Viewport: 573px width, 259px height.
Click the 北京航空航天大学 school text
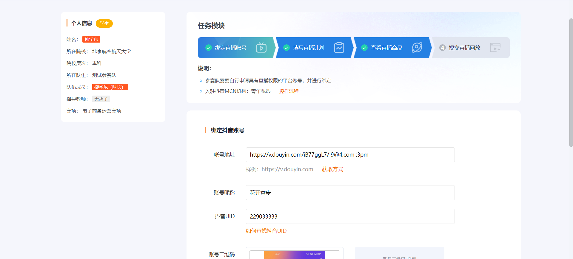click(x=112, y=52)
